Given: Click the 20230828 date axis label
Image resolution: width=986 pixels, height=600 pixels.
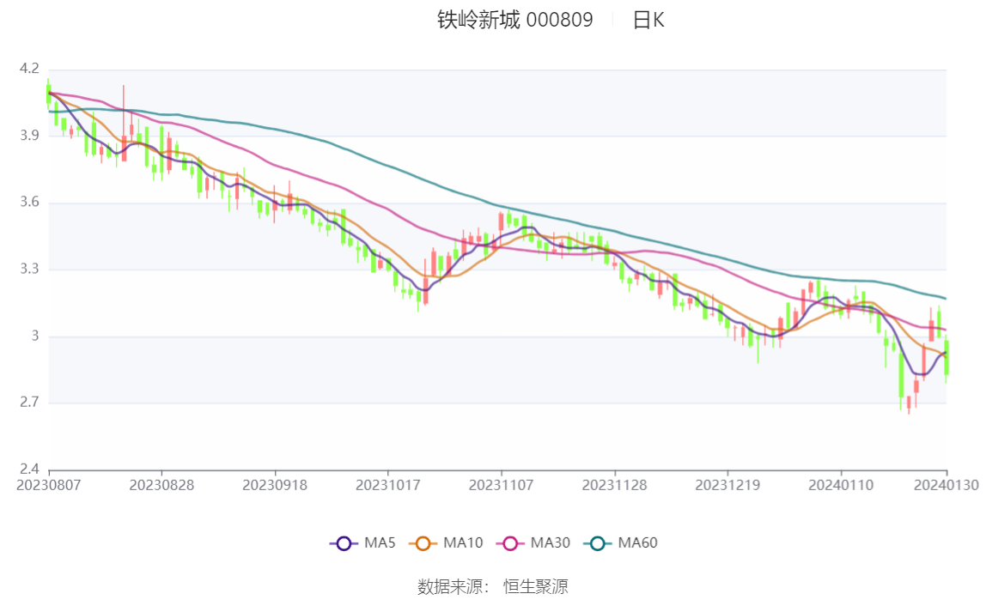Looking at the screenshot, I should coord(161,486).
